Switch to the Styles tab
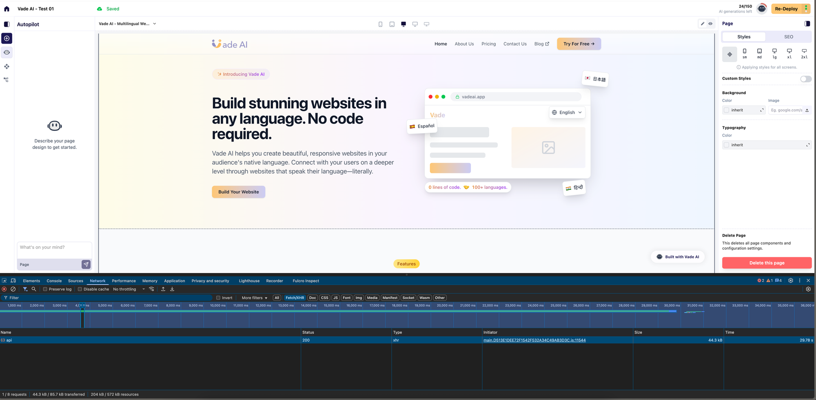The image size is (816, 400). pos(744,37)
